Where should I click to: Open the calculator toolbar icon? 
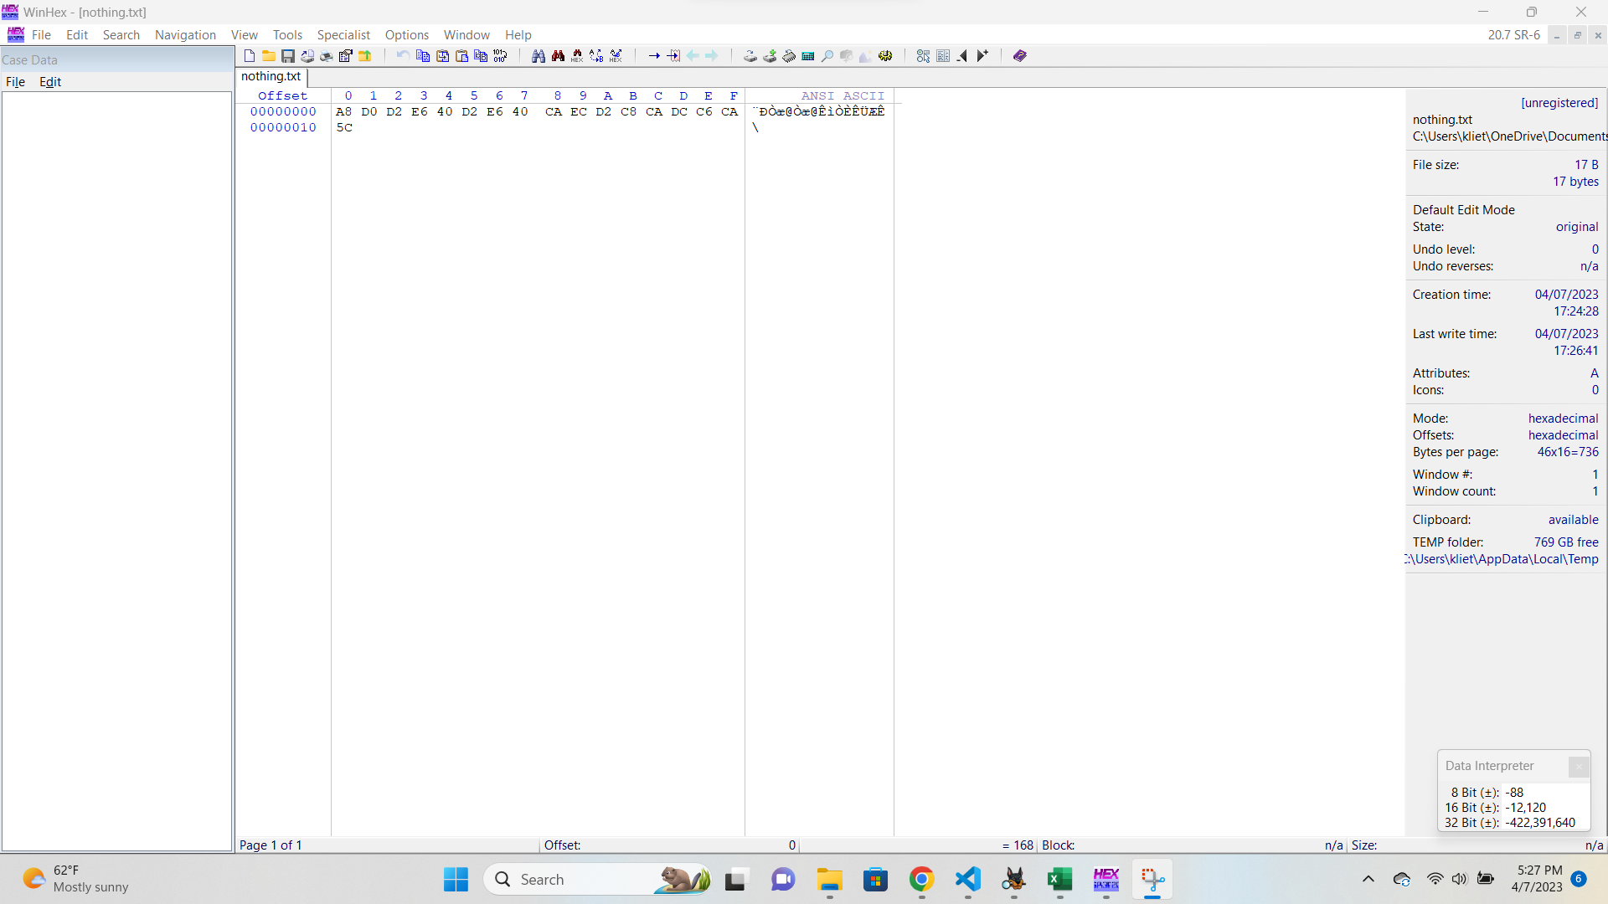coord(808,56)
